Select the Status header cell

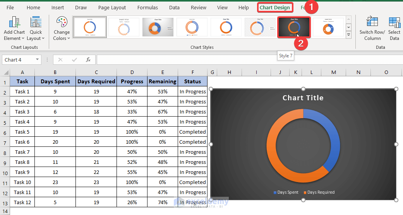[x=192, y=81]
